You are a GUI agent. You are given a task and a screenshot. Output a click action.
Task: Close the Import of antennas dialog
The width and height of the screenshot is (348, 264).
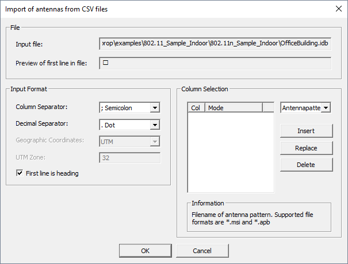tap(337, 9)
